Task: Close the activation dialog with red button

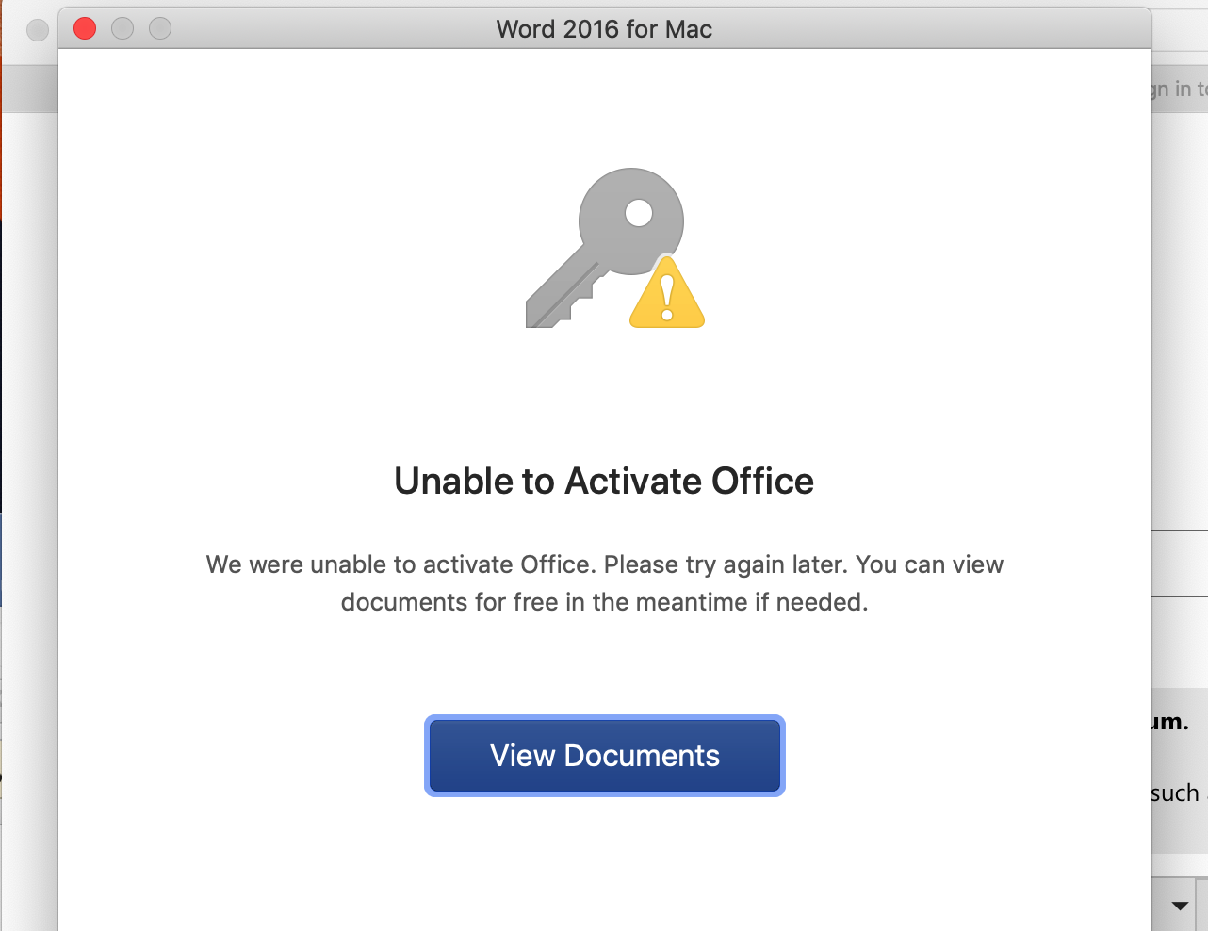Action: click(x=85, y=29)
